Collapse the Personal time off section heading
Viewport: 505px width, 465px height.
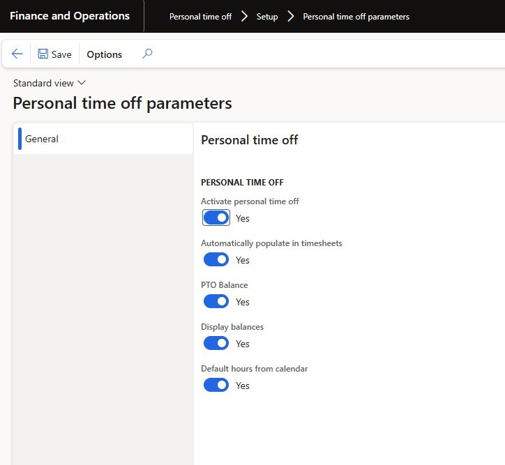pyautogui.click(x=249, y=140)
